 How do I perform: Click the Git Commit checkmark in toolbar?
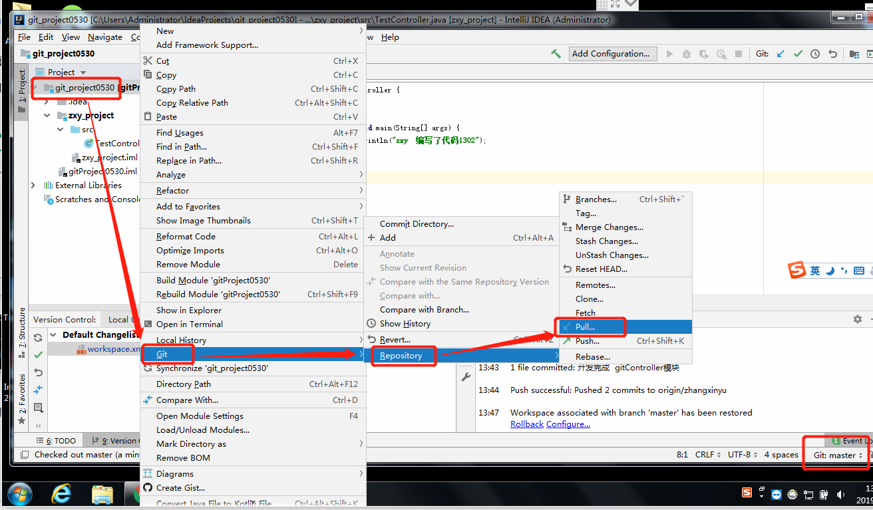(798, 54)
